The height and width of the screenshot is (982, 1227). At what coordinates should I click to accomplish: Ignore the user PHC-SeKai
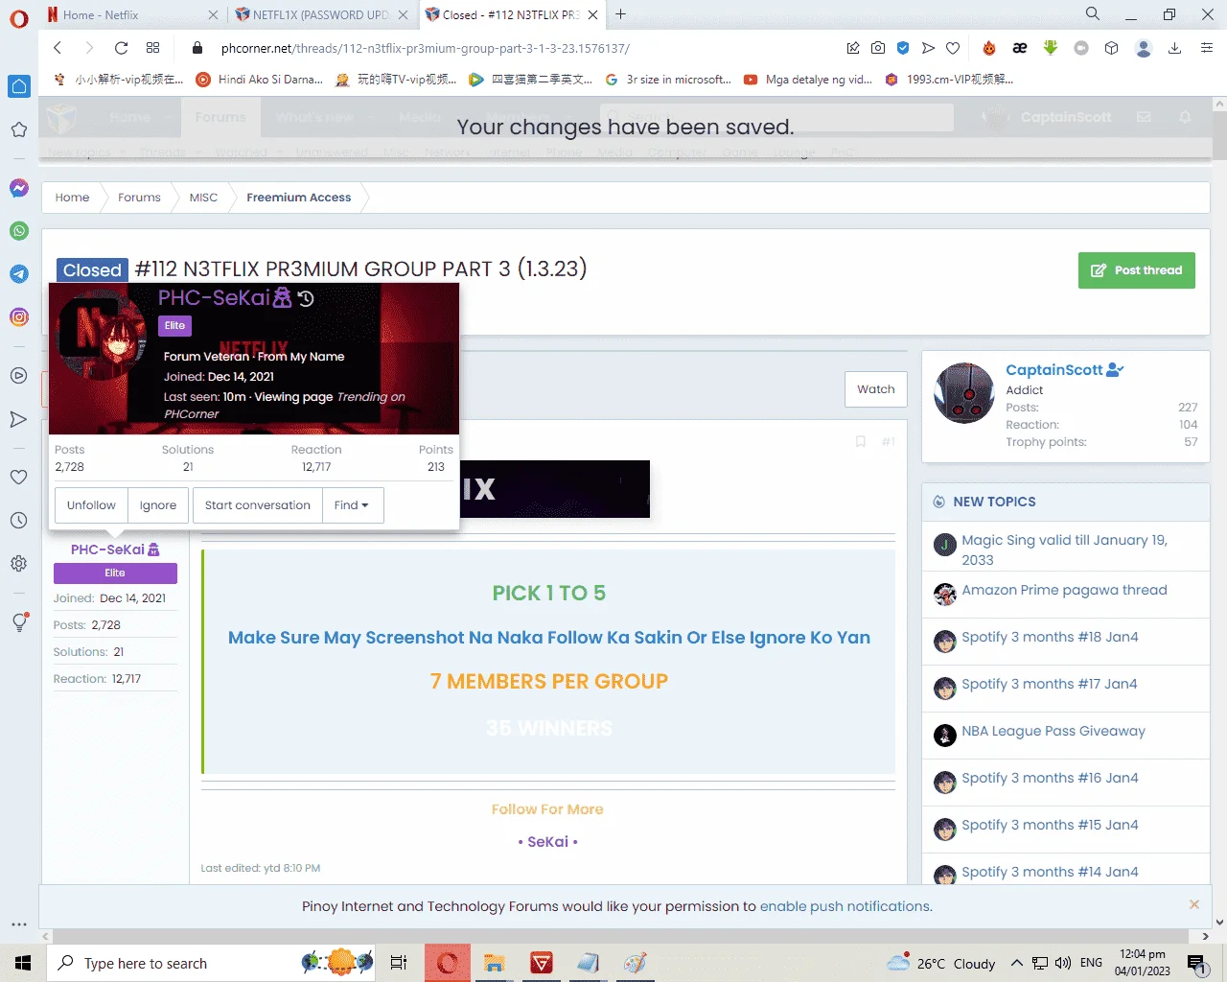click(x=158, y=505)
